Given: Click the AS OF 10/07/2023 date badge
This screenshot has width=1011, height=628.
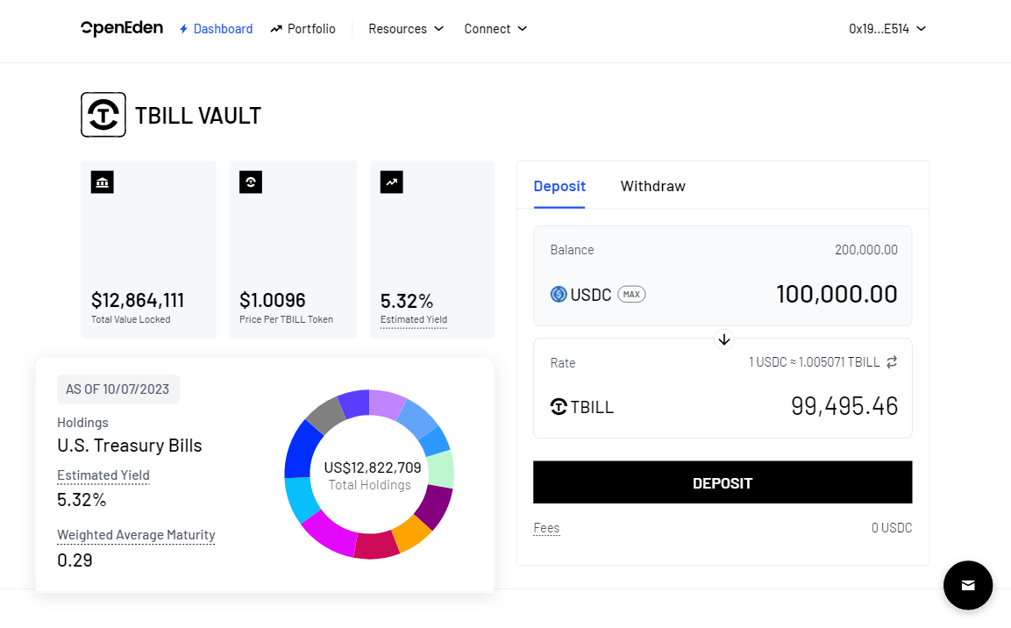Looking at the screenshot, I should coord(118,389).
